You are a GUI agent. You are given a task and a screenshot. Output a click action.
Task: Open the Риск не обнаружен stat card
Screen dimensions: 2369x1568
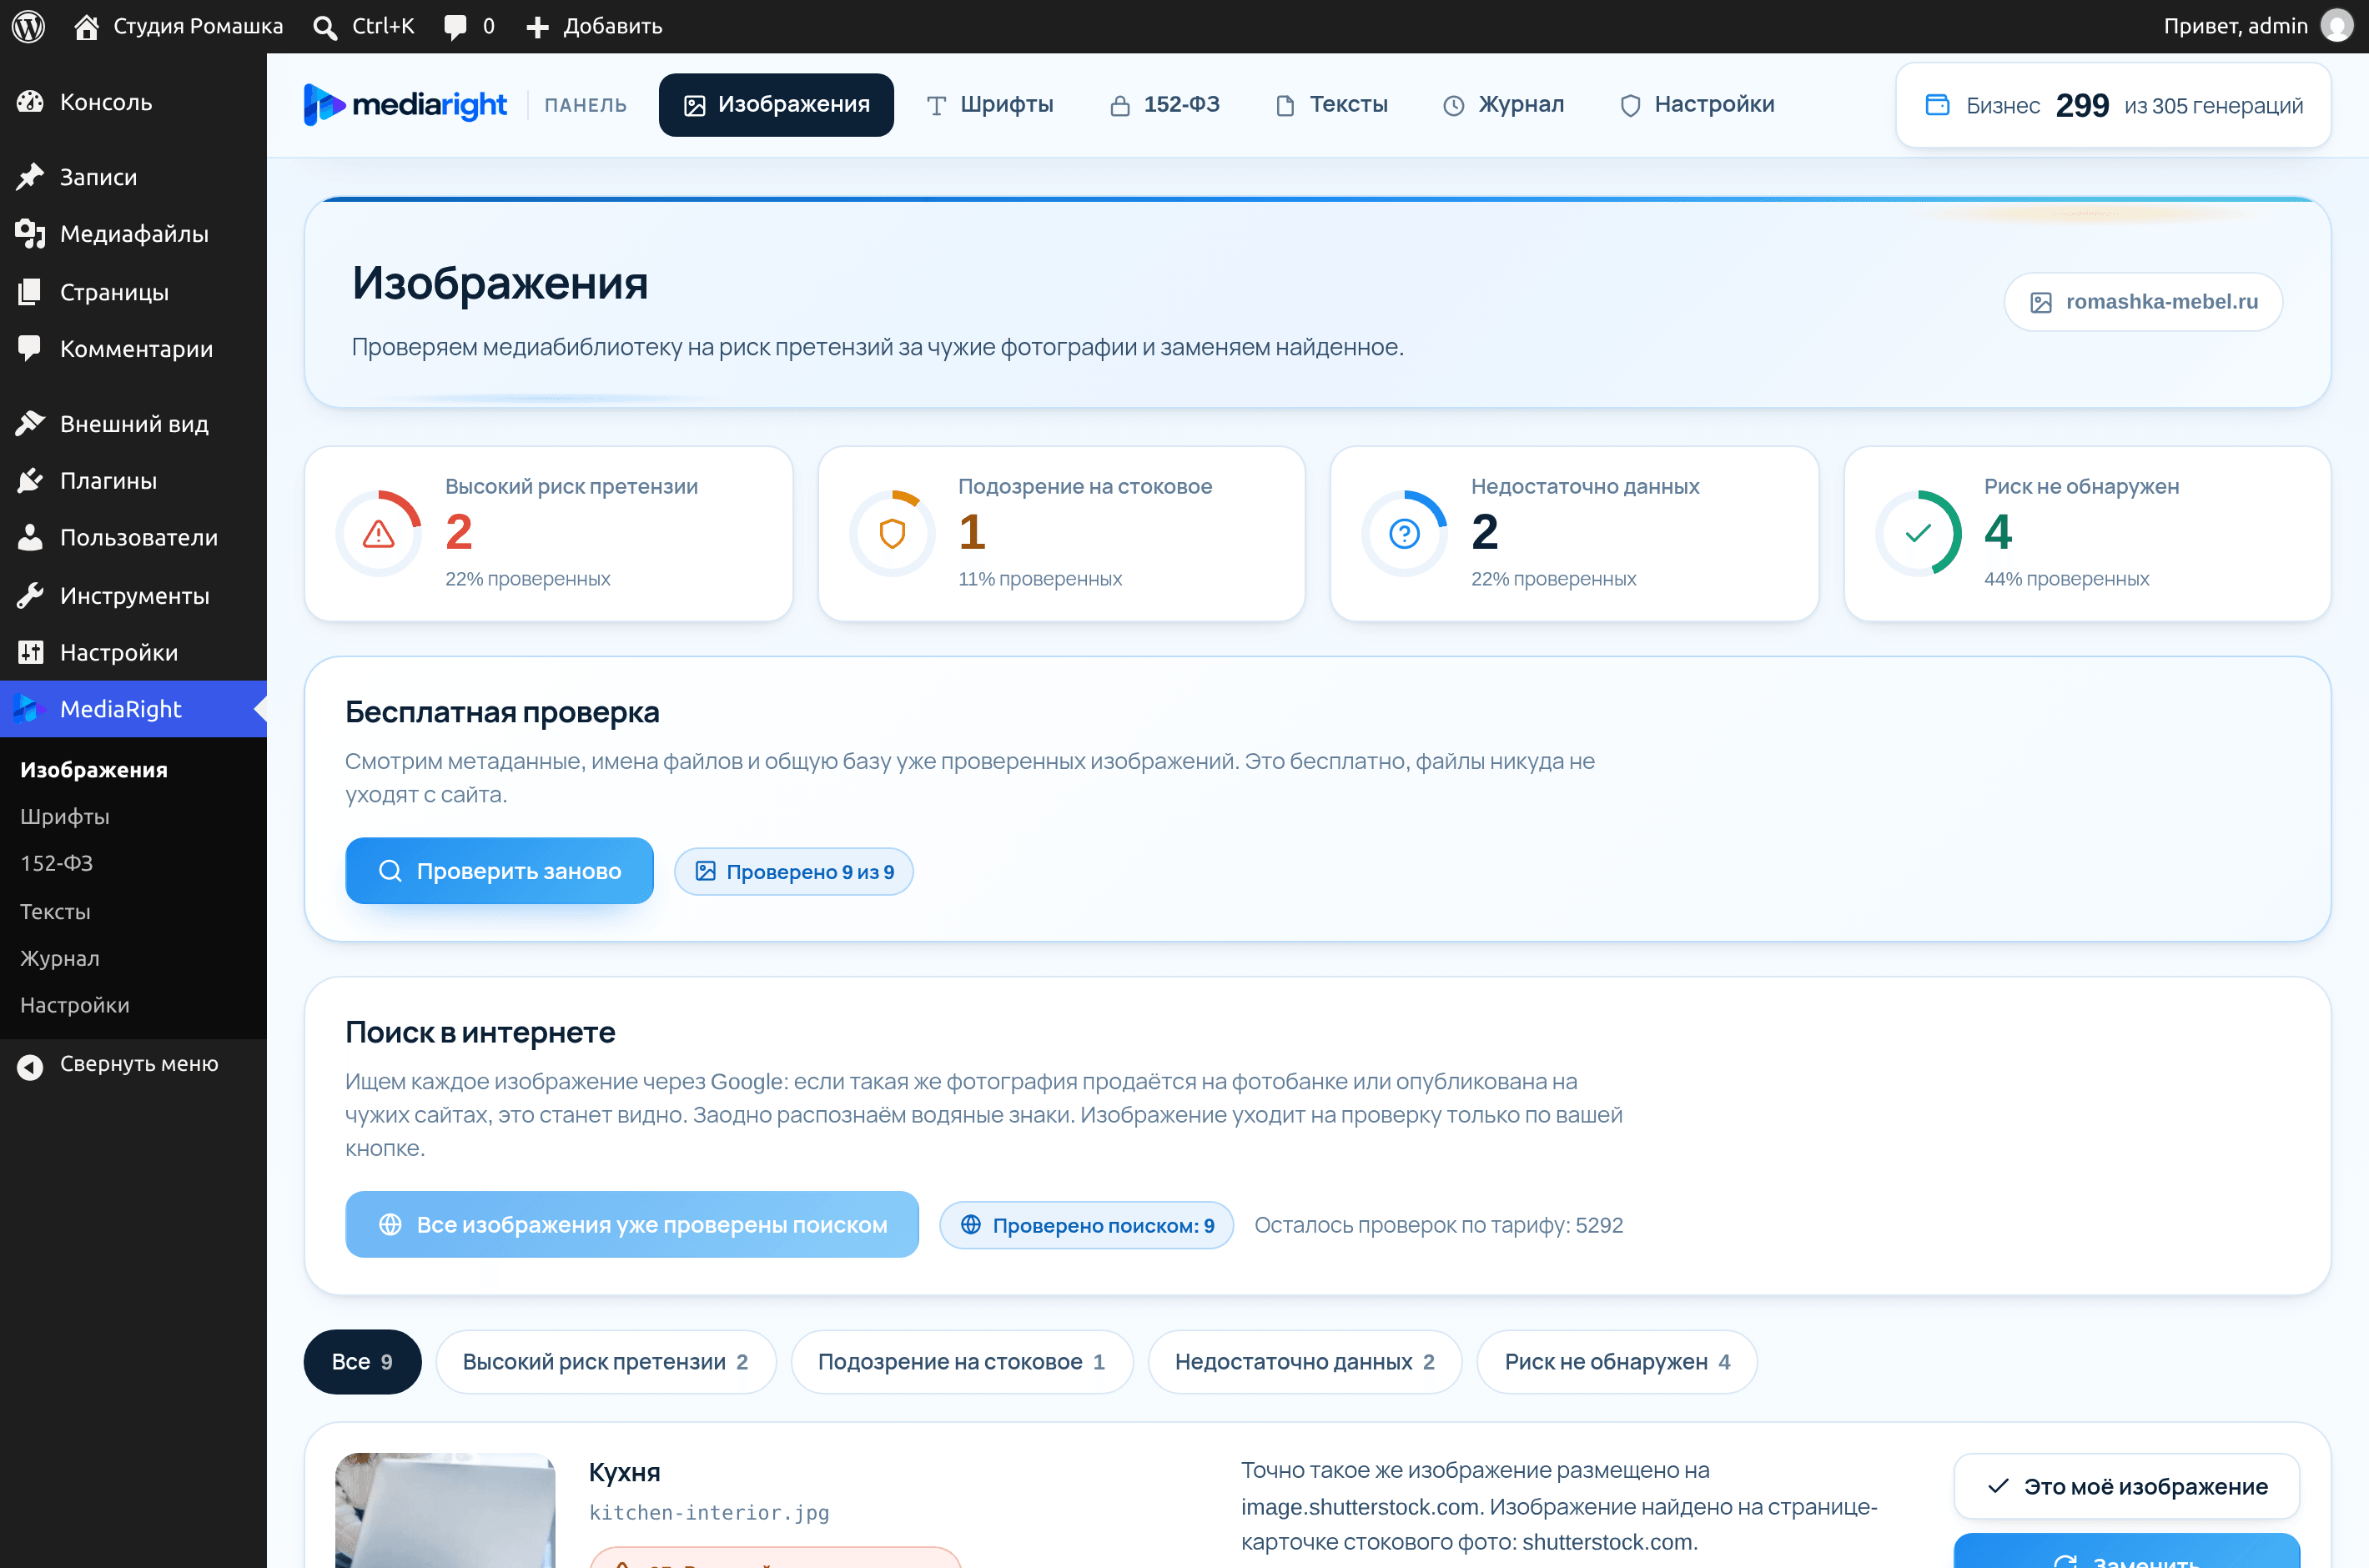click(x=2088, y=534)
